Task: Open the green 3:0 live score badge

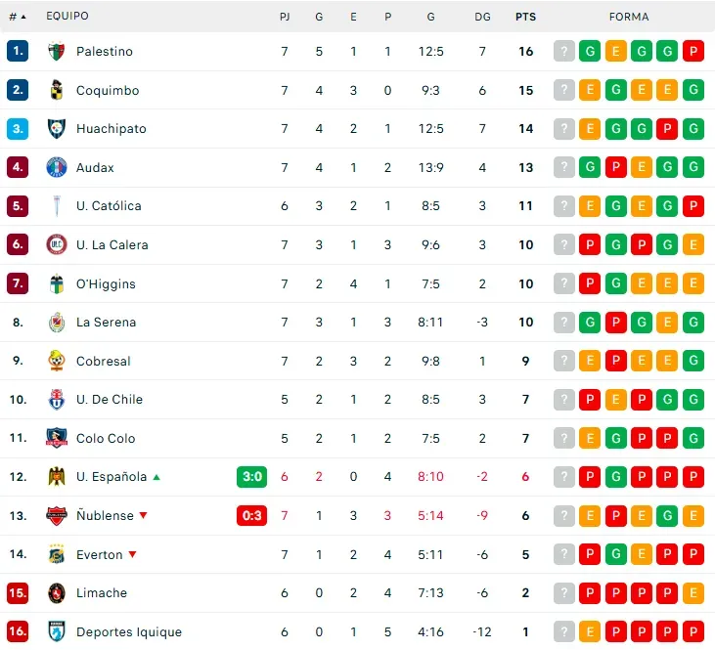Action: [x=251, y=477]
